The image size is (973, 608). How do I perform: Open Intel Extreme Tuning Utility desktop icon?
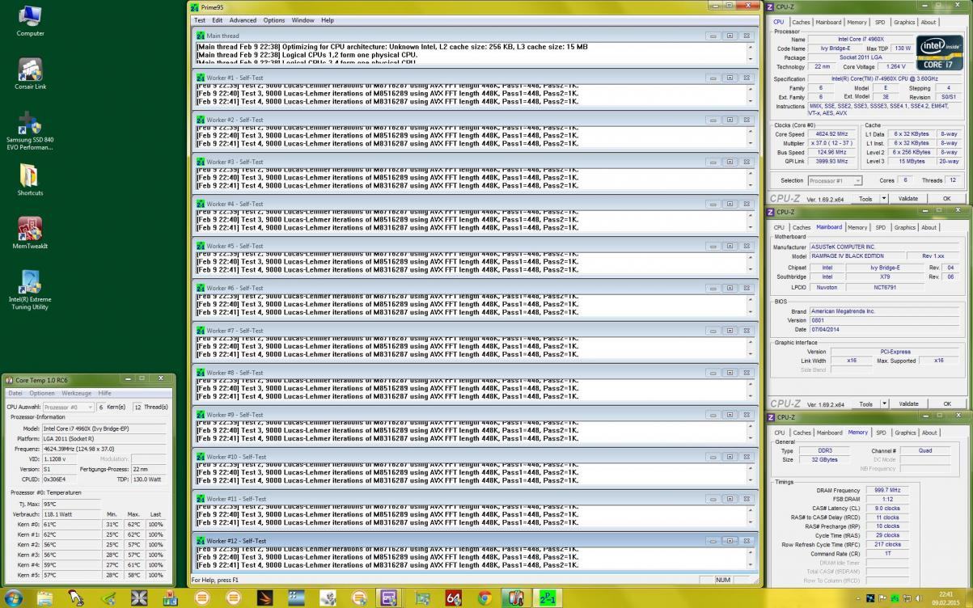30,289
